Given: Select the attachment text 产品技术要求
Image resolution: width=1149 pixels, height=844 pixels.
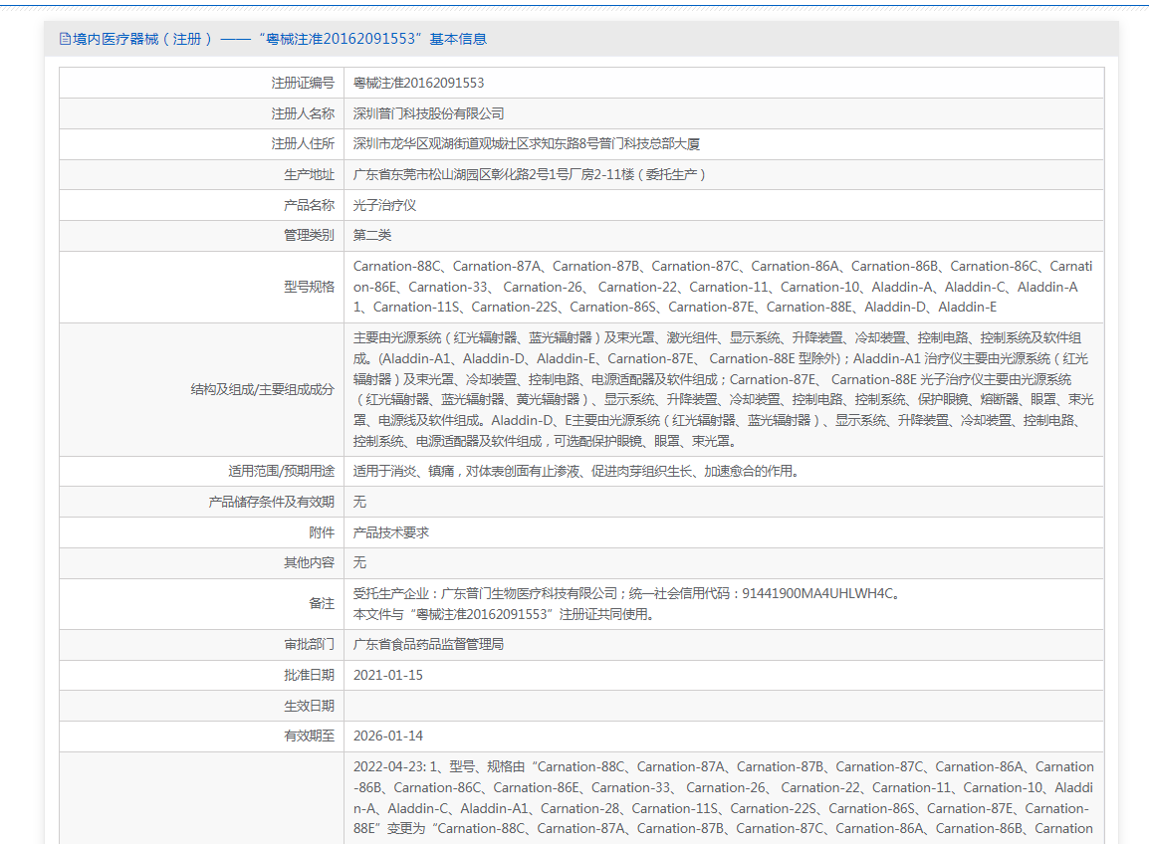Looking at the screenshot, I should tap(390, 532).
